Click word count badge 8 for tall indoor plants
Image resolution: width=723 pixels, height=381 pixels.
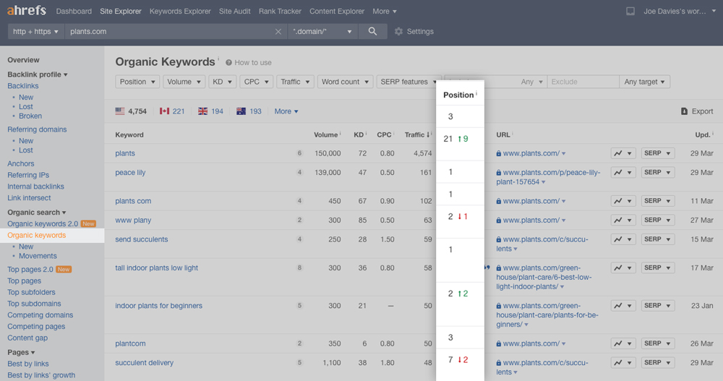(x=299, y=267)
